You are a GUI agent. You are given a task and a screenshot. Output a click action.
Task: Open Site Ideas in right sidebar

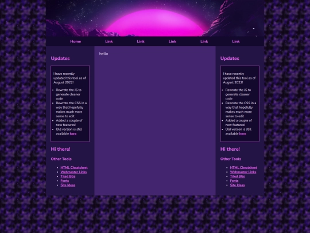tap(237, 185)
